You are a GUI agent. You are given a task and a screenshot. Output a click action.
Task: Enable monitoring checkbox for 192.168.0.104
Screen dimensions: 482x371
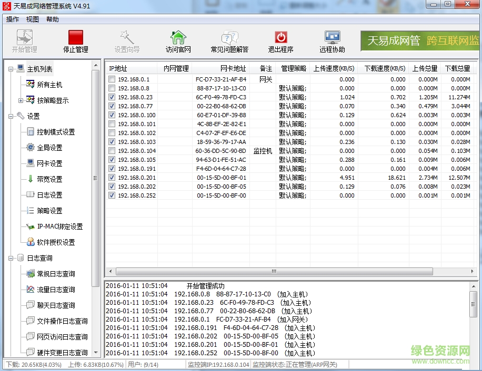112,151
